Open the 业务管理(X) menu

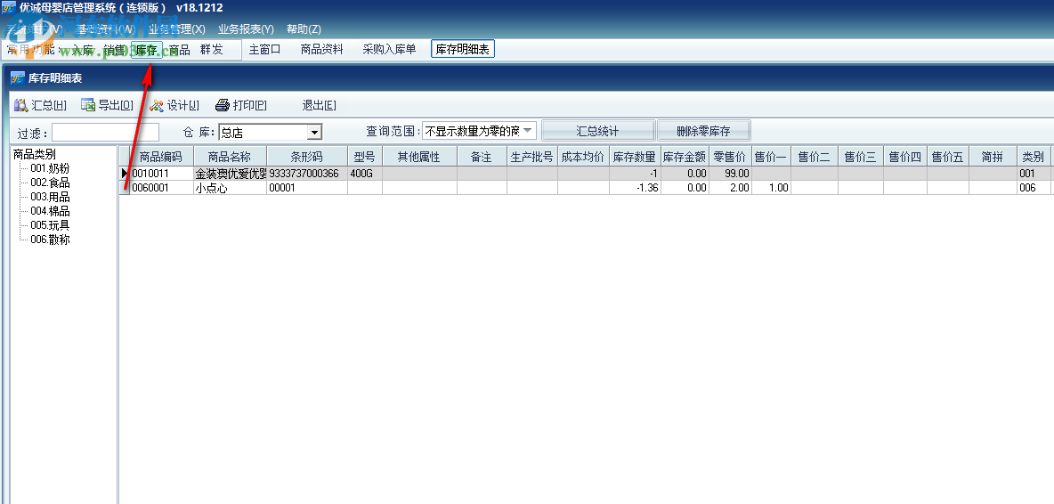(x=177, y=29)
